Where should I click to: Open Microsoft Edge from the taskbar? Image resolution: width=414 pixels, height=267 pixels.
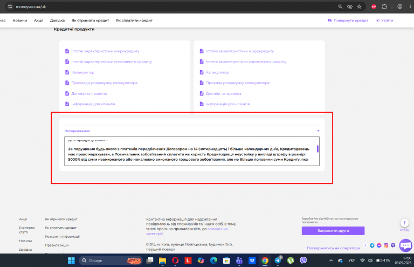[213, 261]
